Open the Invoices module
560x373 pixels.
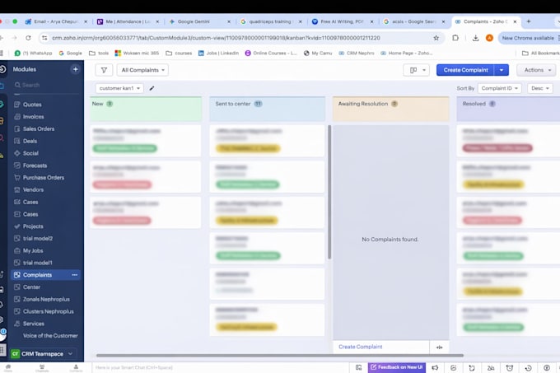coord(33,117)
